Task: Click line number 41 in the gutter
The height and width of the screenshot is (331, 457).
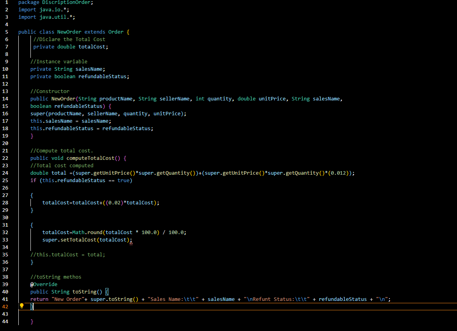Action: tap(6, 299)
